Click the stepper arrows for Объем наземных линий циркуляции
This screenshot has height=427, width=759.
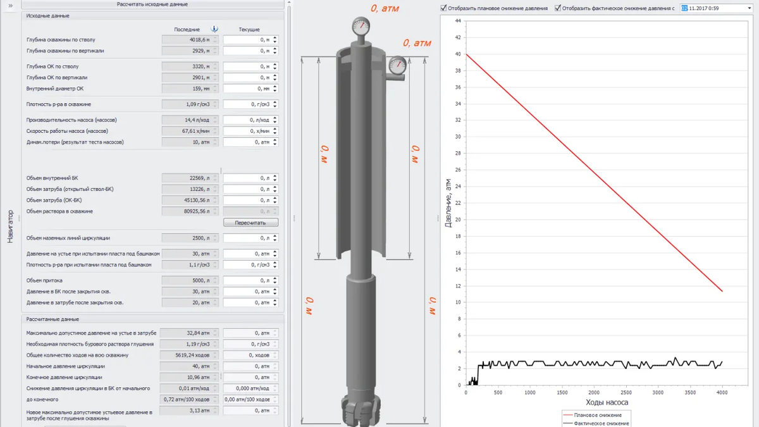click(275, 238)
